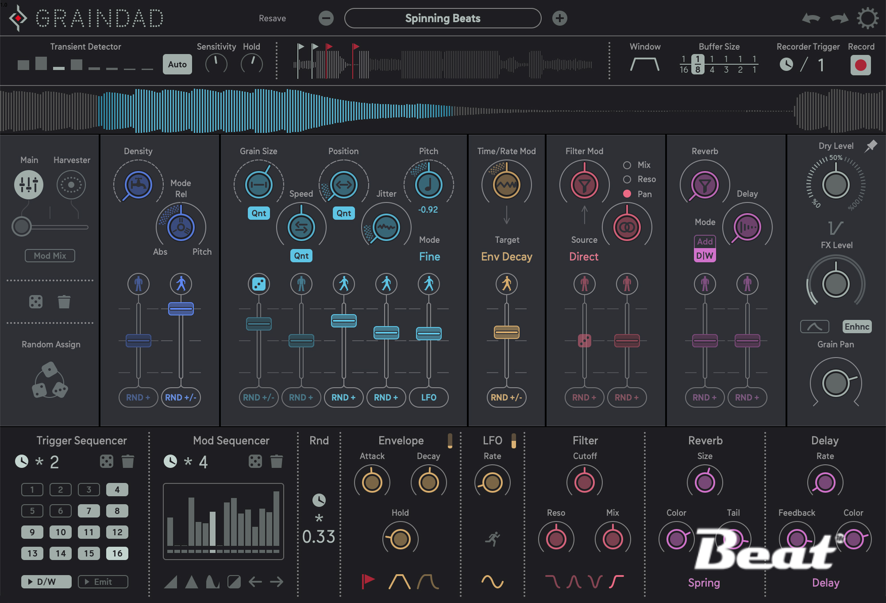886x603 pixels.
Task: Click the Resave button
Action: (272, 19)
